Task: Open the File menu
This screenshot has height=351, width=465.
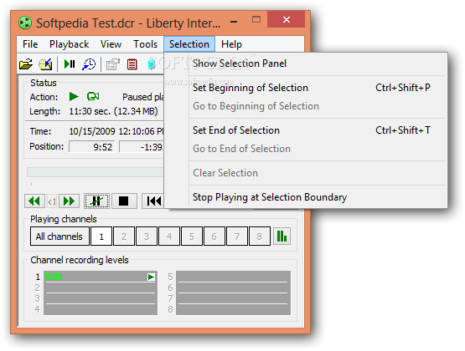Action: pyautogui.click(x=30, y=44)
